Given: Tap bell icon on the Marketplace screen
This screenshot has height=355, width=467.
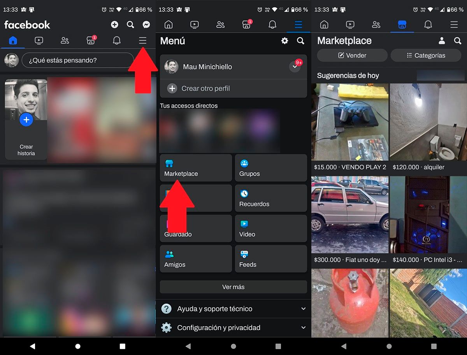Looking at the screenshot, I should click(428, 25).
